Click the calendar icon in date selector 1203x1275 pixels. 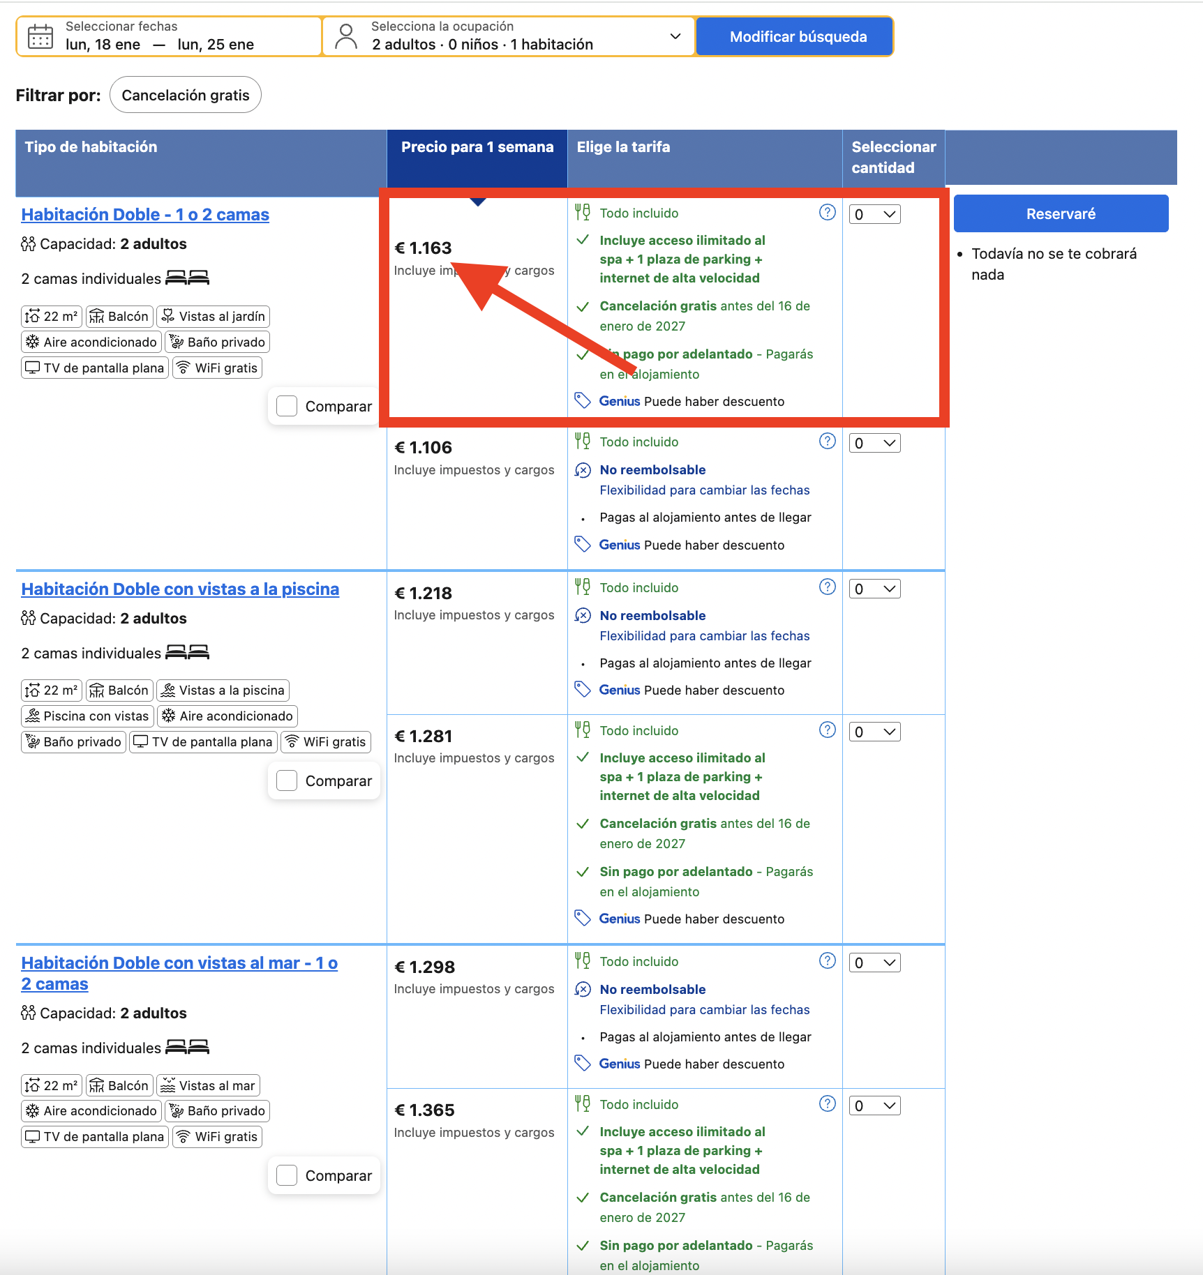point(40,36)
